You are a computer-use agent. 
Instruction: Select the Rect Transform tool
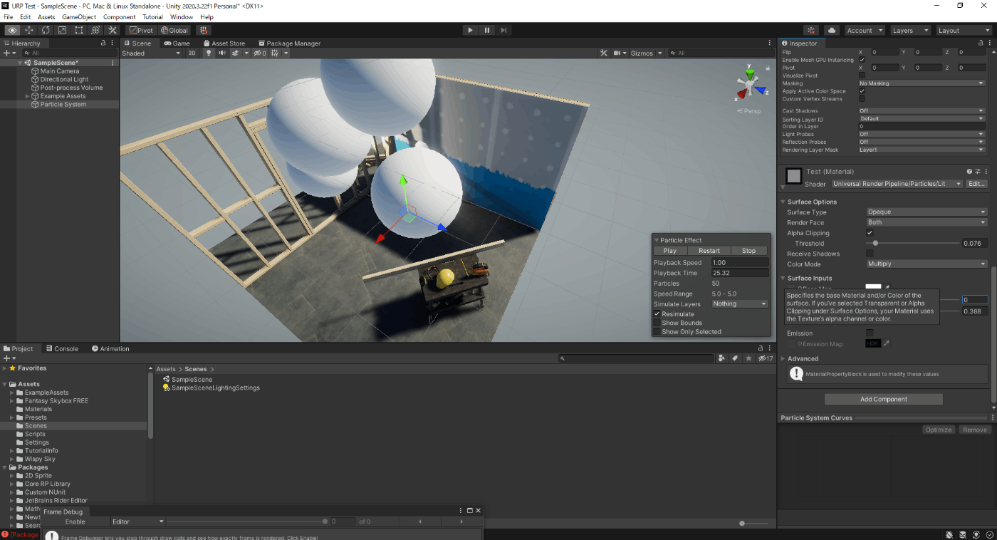click(x=78, y=31)
